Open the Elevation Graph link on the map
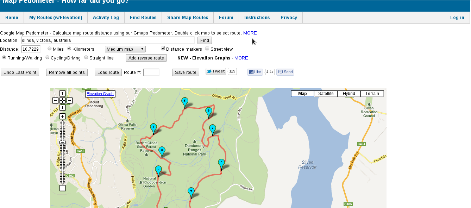 coord(100,94)
